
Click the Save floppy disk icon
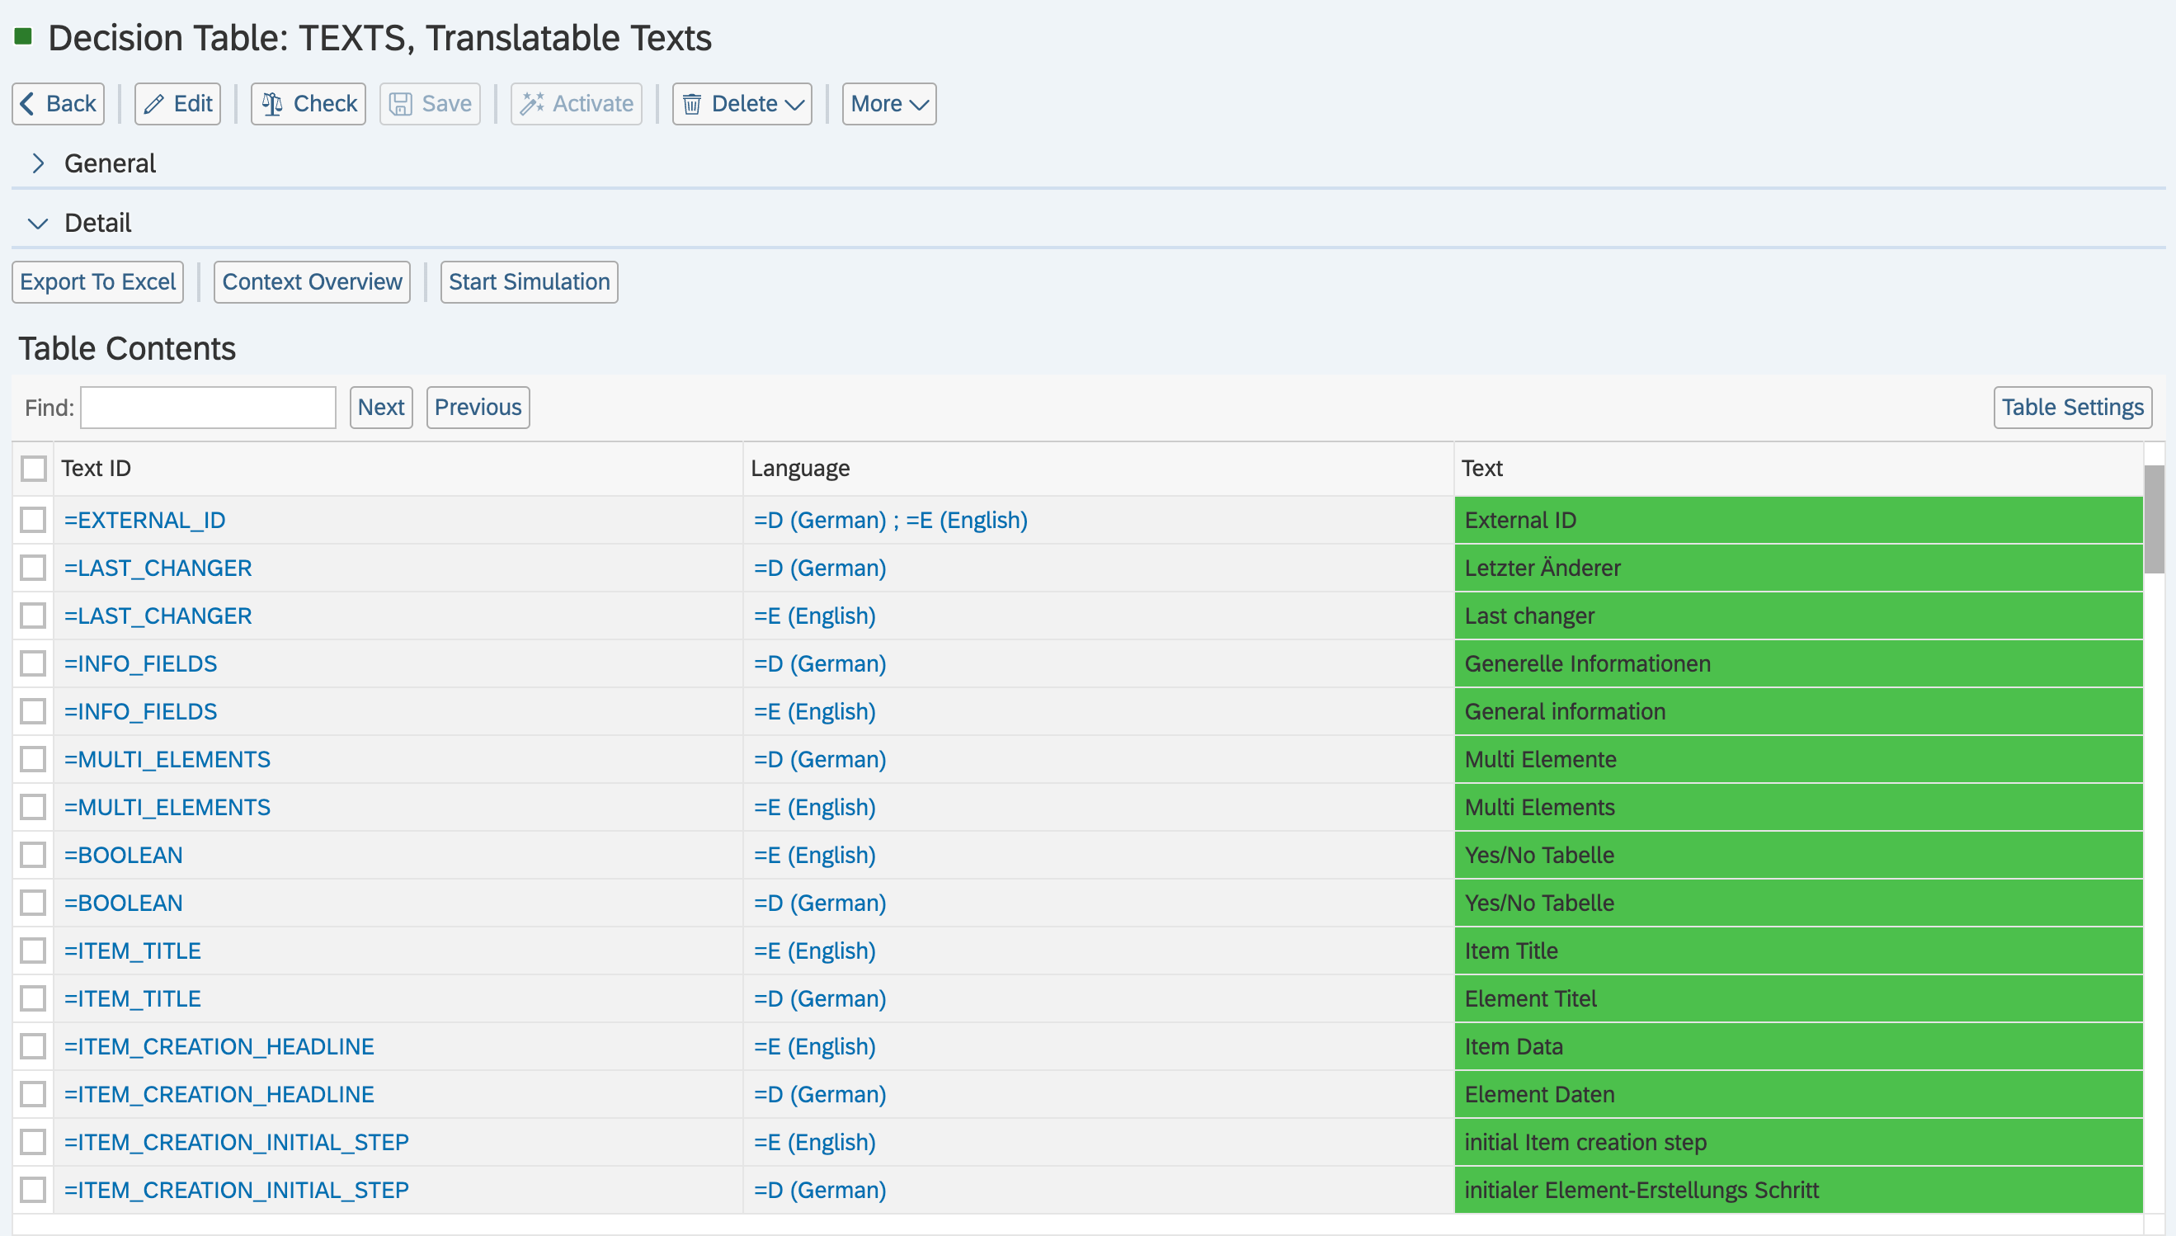[x=401, y=104]
